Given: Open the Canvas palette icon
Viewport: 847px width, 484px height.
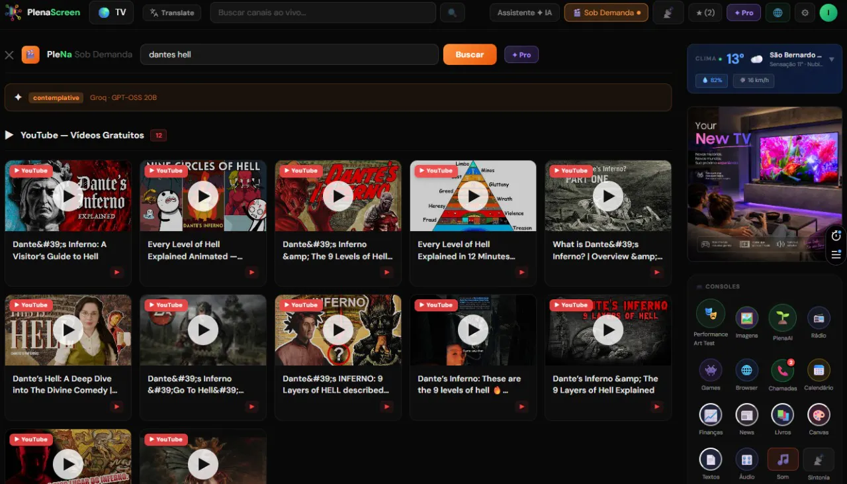Looking at the screenshot, I should (x=819, y=415).
